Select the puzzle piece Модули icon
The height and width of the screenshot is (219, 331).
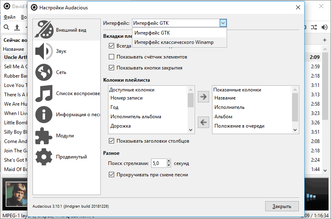pyautogui.click(x=44, y=136)
